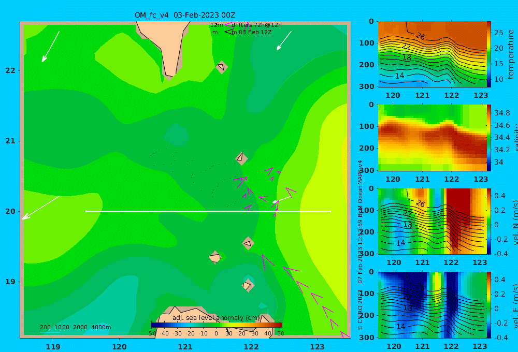The width and height of the screenshot is (518, 352).
Task: Click the temperature colorbar
Action: 489,54
